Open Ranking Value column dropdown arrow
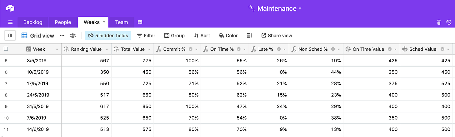The image size is (455, 137). (107, 49)
